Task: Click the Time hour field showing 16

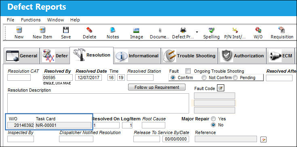Action: [111, 78]
